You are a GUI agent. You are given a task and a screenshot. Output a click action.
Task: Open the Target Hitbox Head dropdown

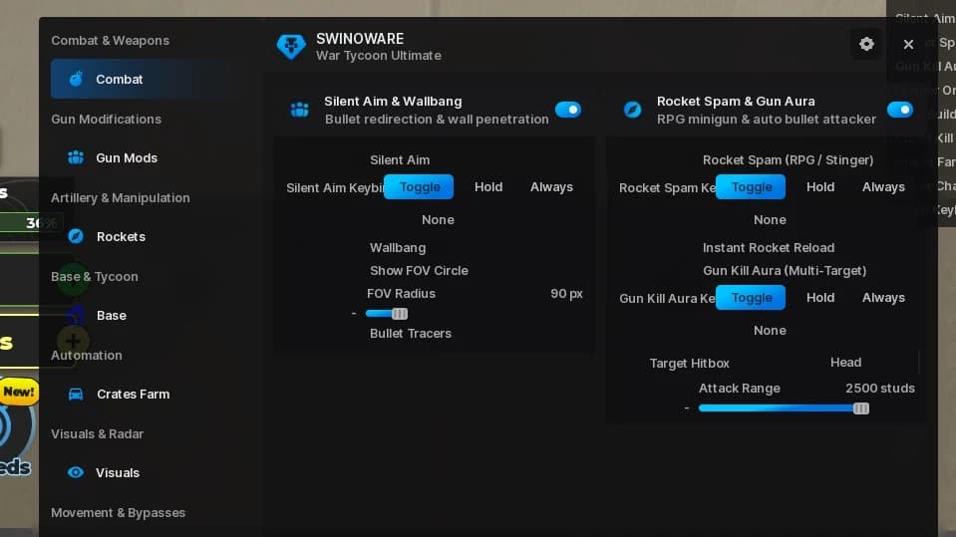tap(845, 363)
